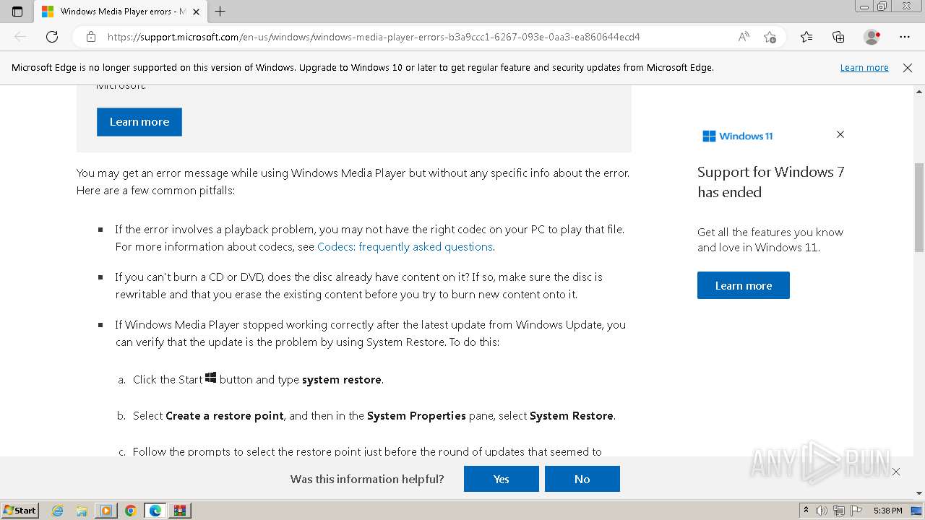Refresh the page with the reload icon

(x=52, y=37)
